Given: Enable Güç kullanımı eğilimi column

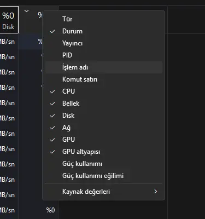Looking at the screenshot, I should pos(103,176).
